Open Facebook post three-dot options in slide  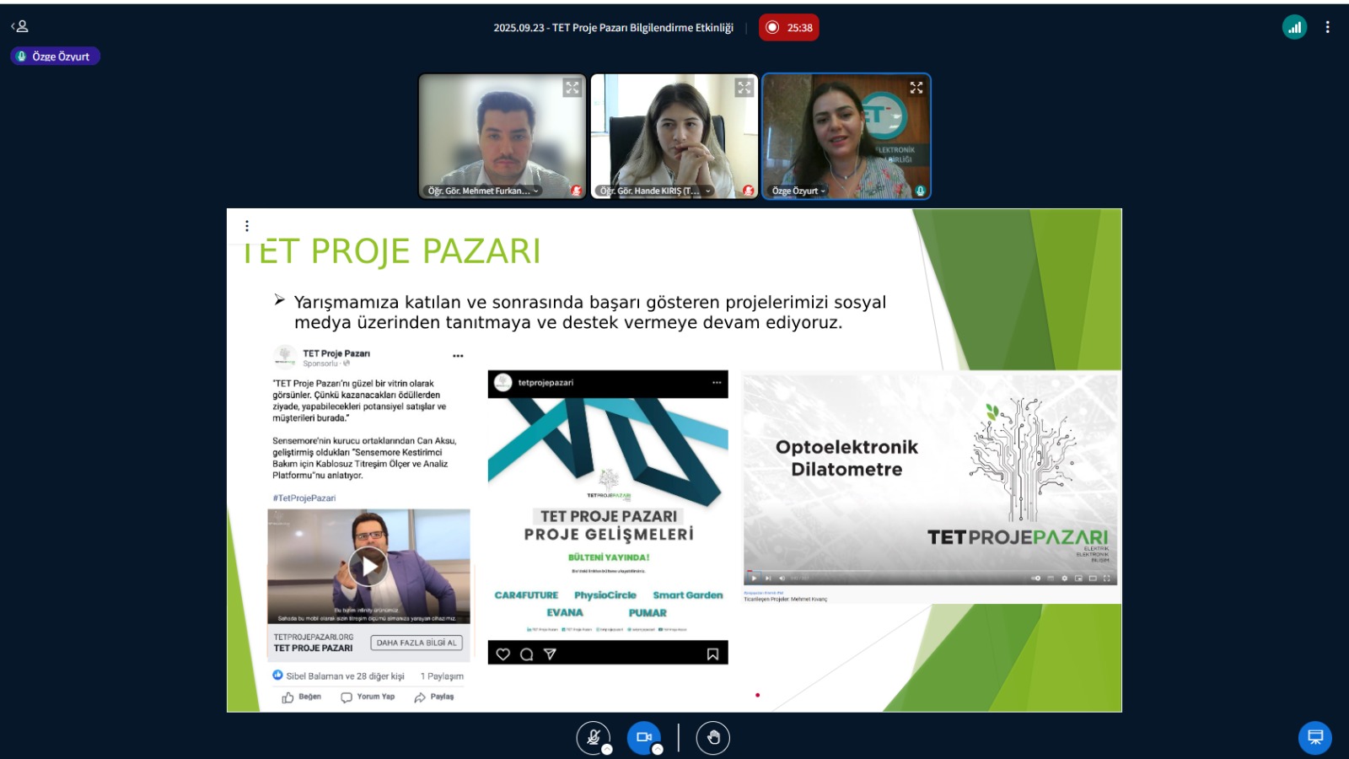458,356
